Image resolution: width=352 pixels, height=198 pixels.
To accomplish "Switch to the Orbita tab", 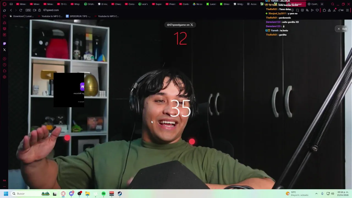I will [x=89, y=4].
